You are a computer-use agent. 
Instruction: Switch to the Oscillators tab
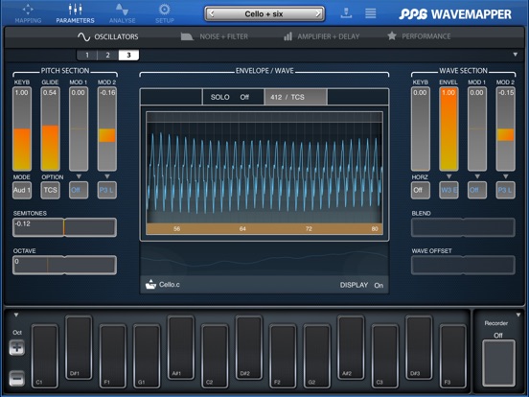coord(107,36)
